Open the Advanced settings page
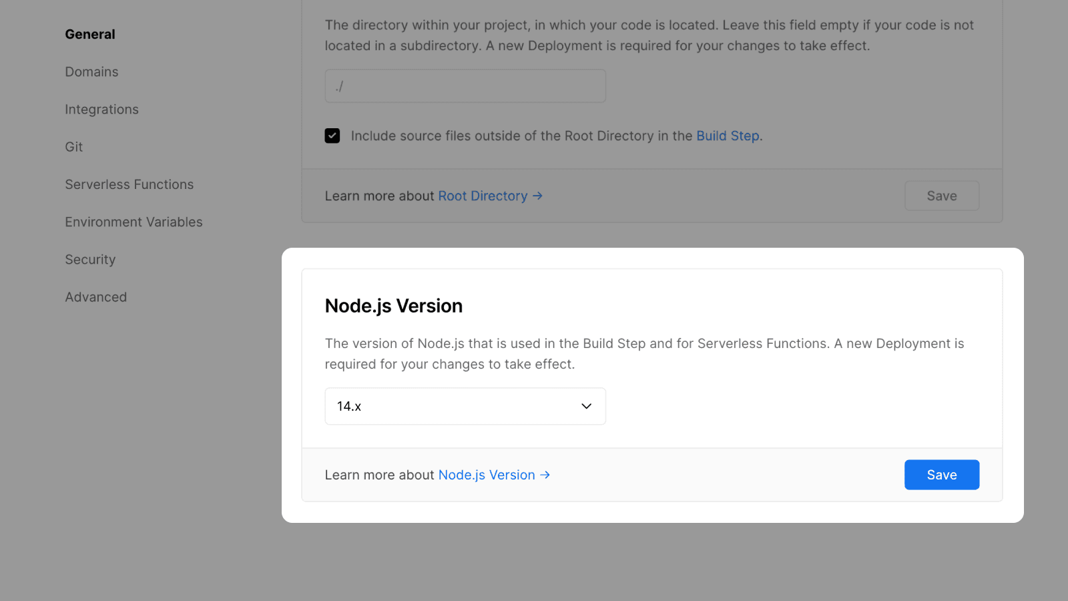Viewport: 1068px width, 601px height. pos(95,296)
